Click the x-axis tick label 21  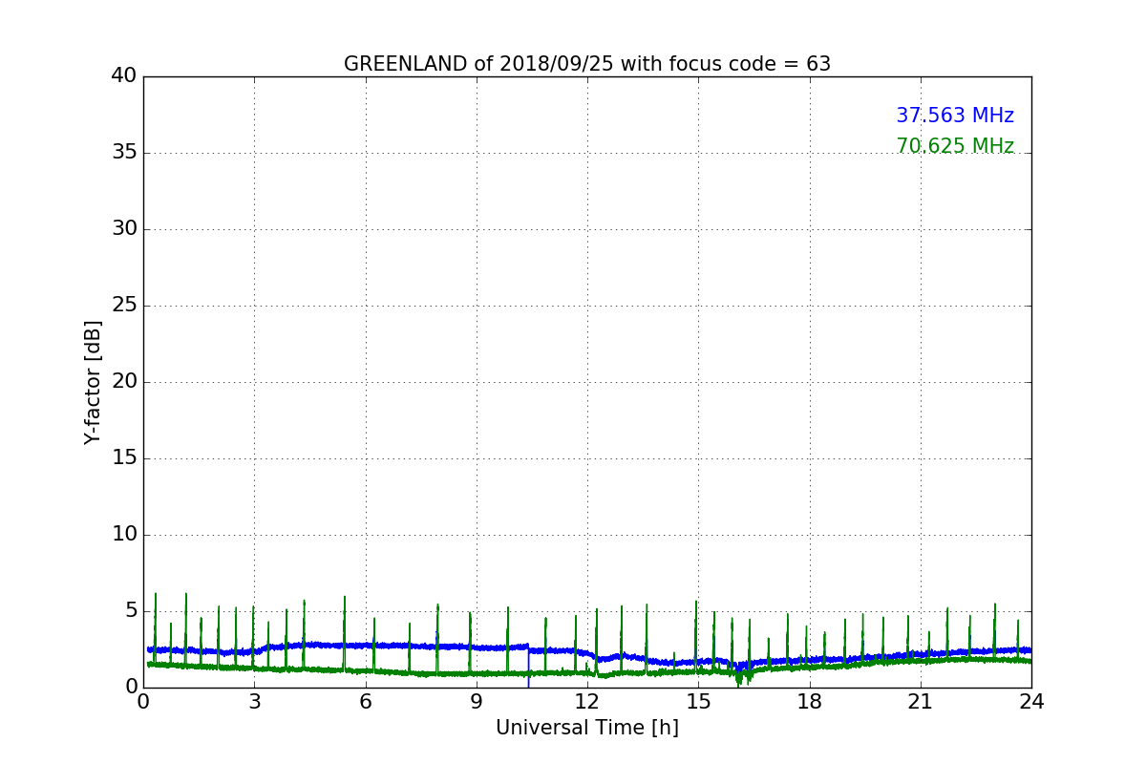tap(921, 701)
